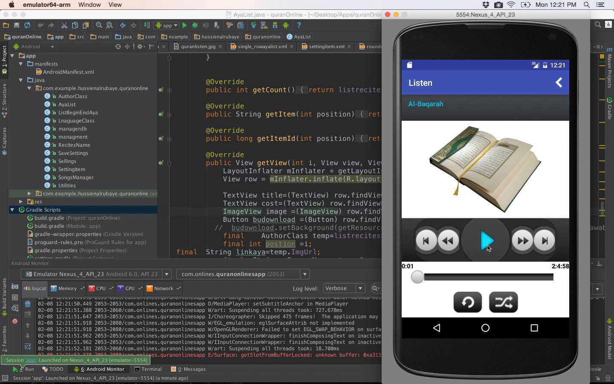This screenshot has height=384, width=614.
Task: Collapse the java folder
Action: point(21,80)
